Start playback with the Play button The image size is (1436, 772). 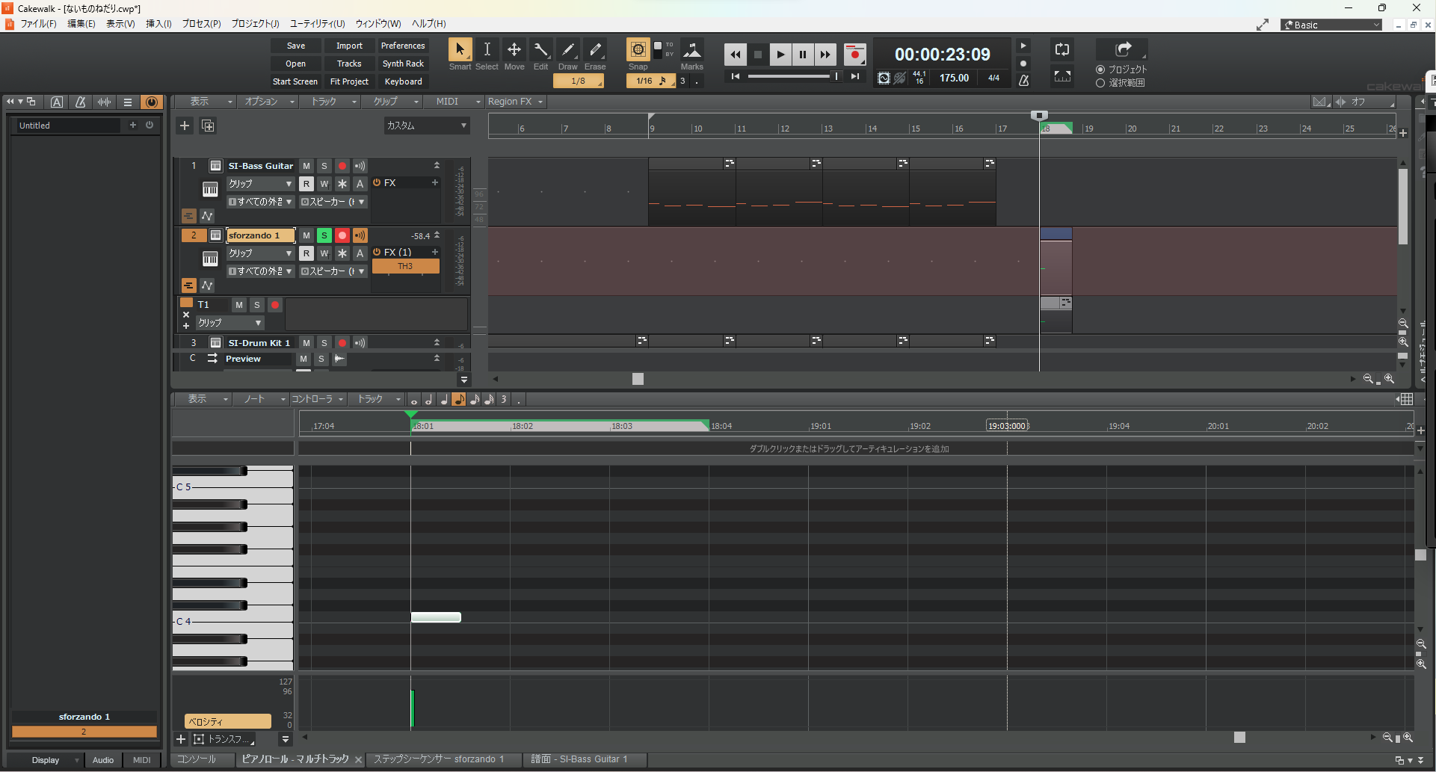tap(780, 55)
